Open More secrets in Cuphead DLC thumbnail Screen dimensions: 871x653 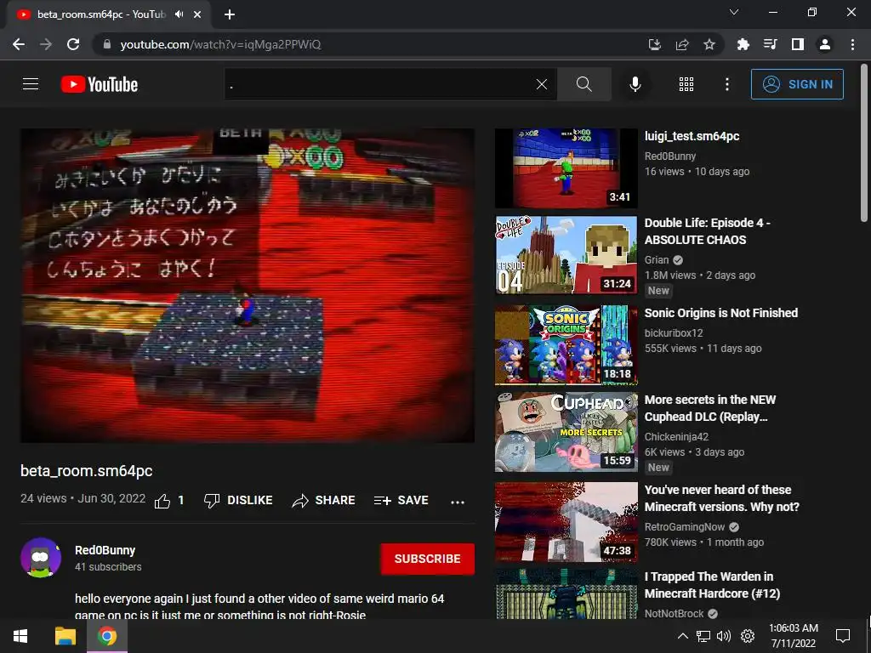[566, 431]
